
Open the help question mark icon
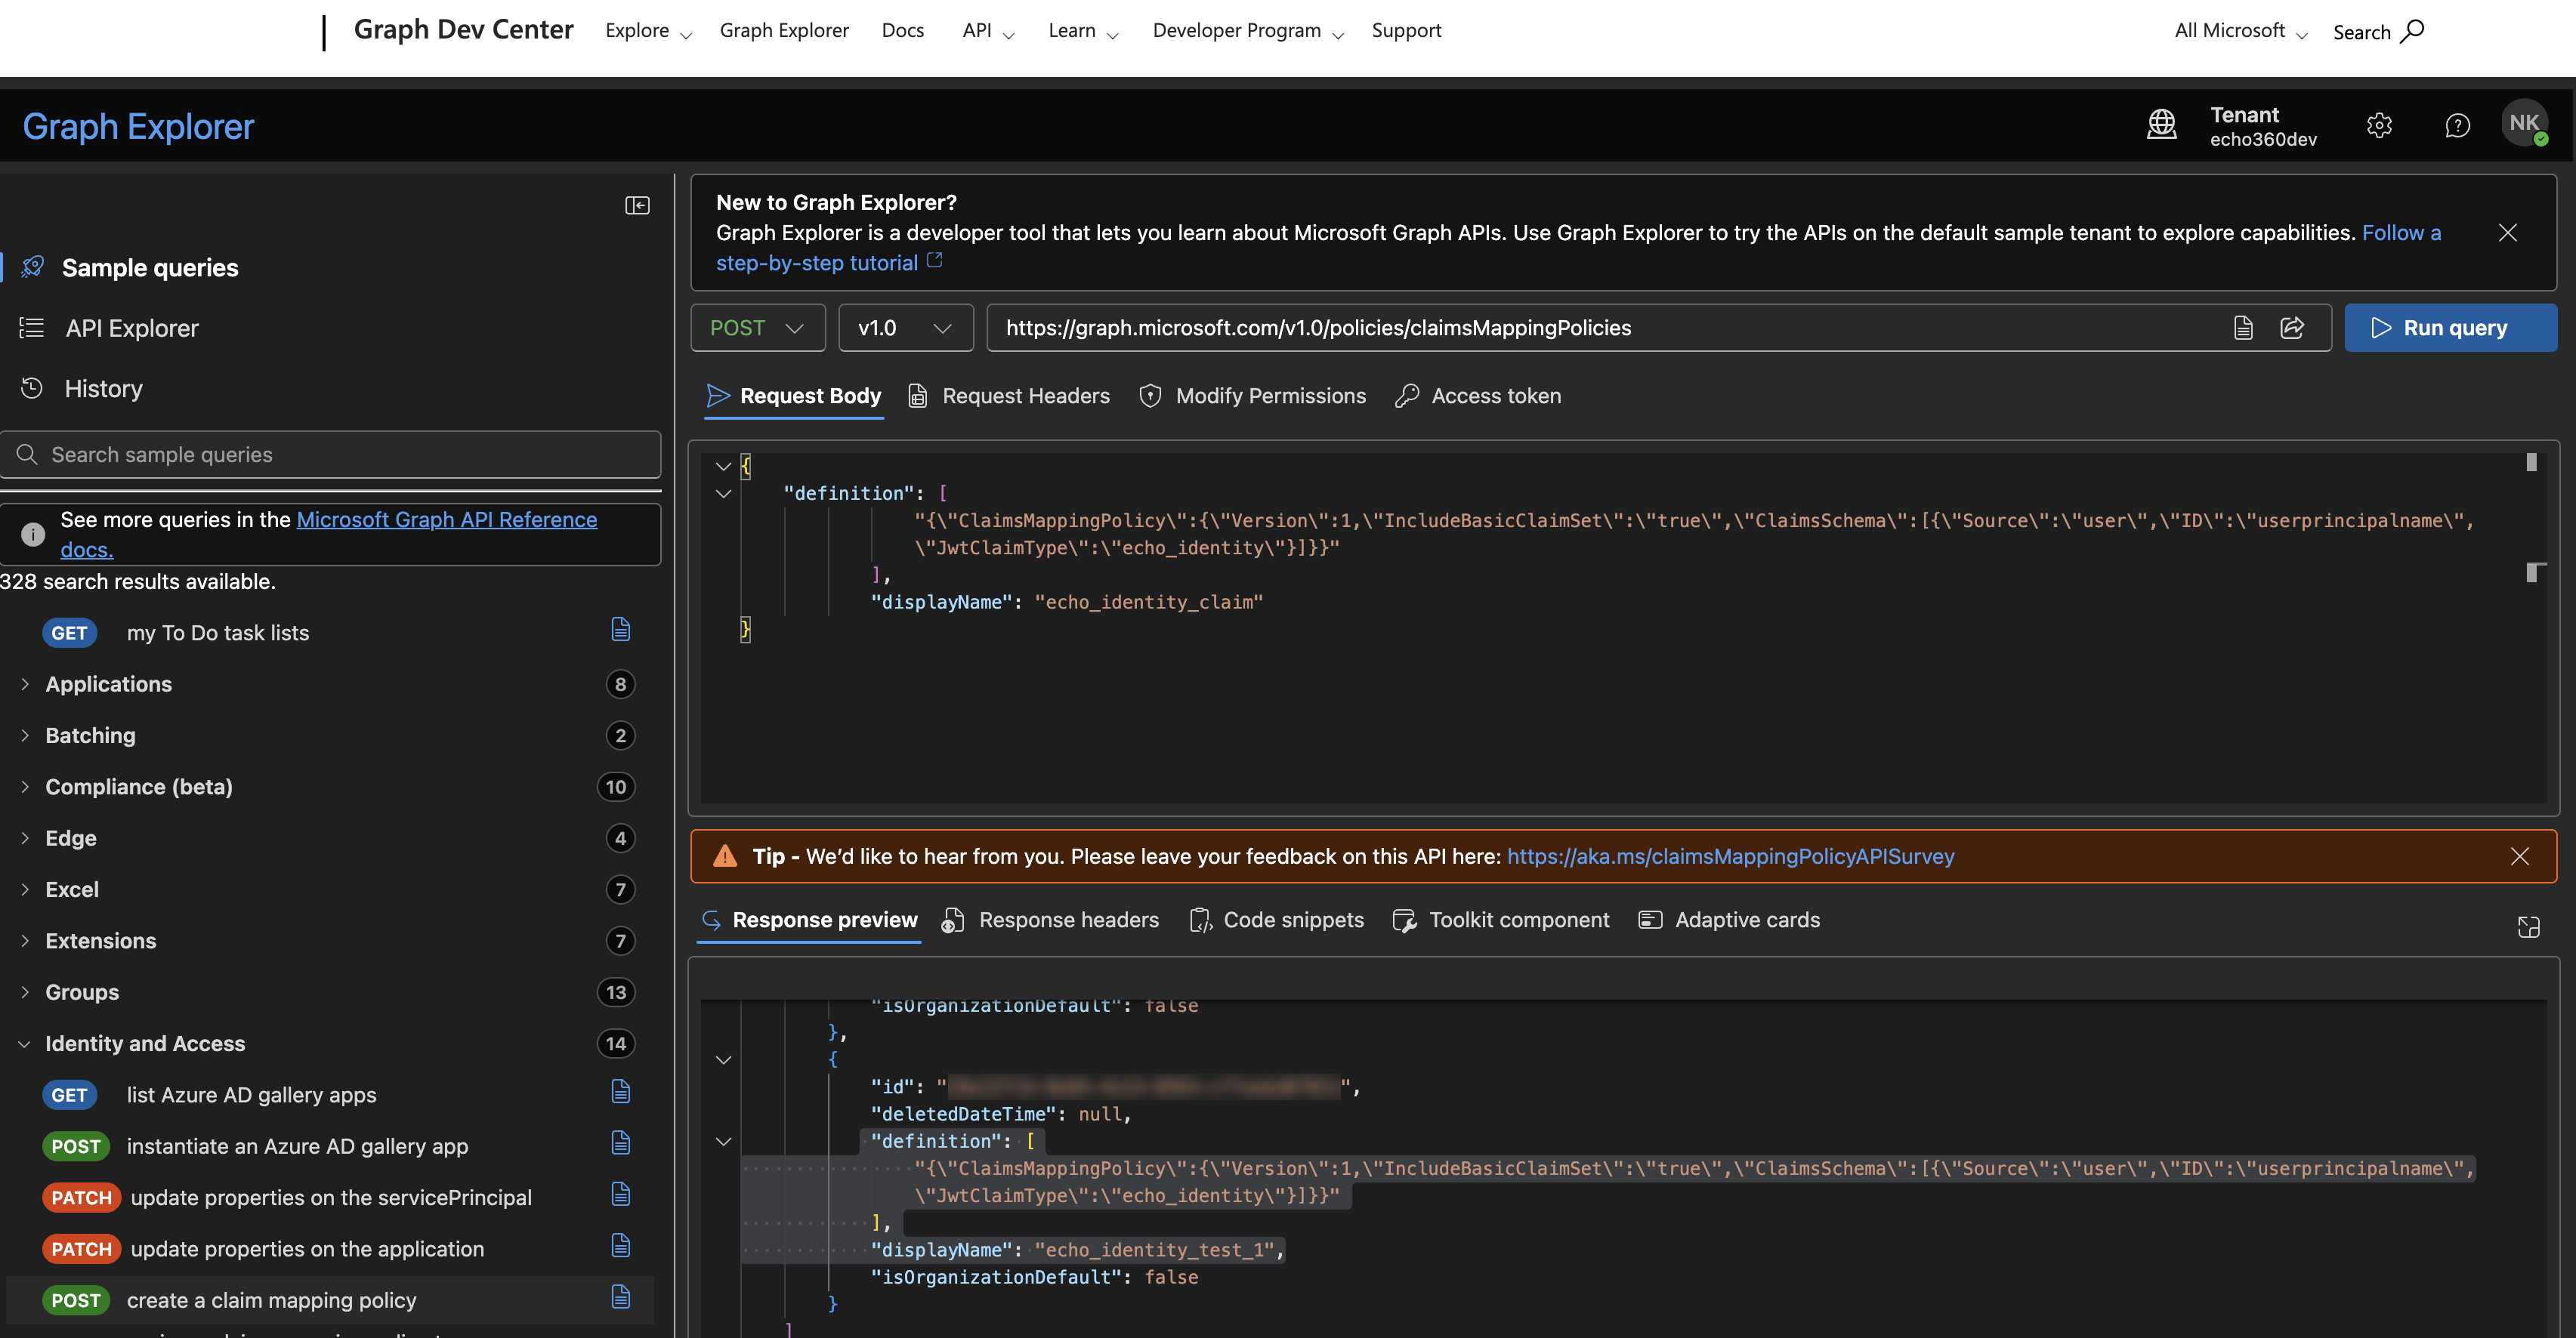click(x=2457, y=125)
